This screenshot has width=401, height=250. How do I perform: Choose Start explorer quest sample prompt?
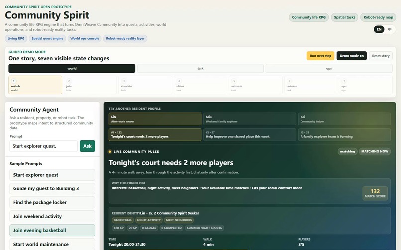[52, 175]
